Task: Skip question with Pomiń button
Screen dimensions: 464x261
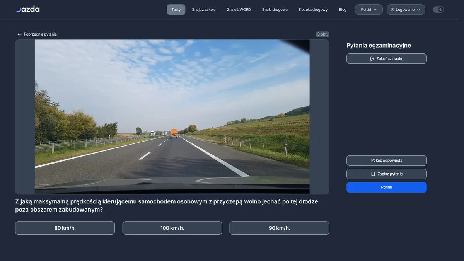Action: [387, 187]
